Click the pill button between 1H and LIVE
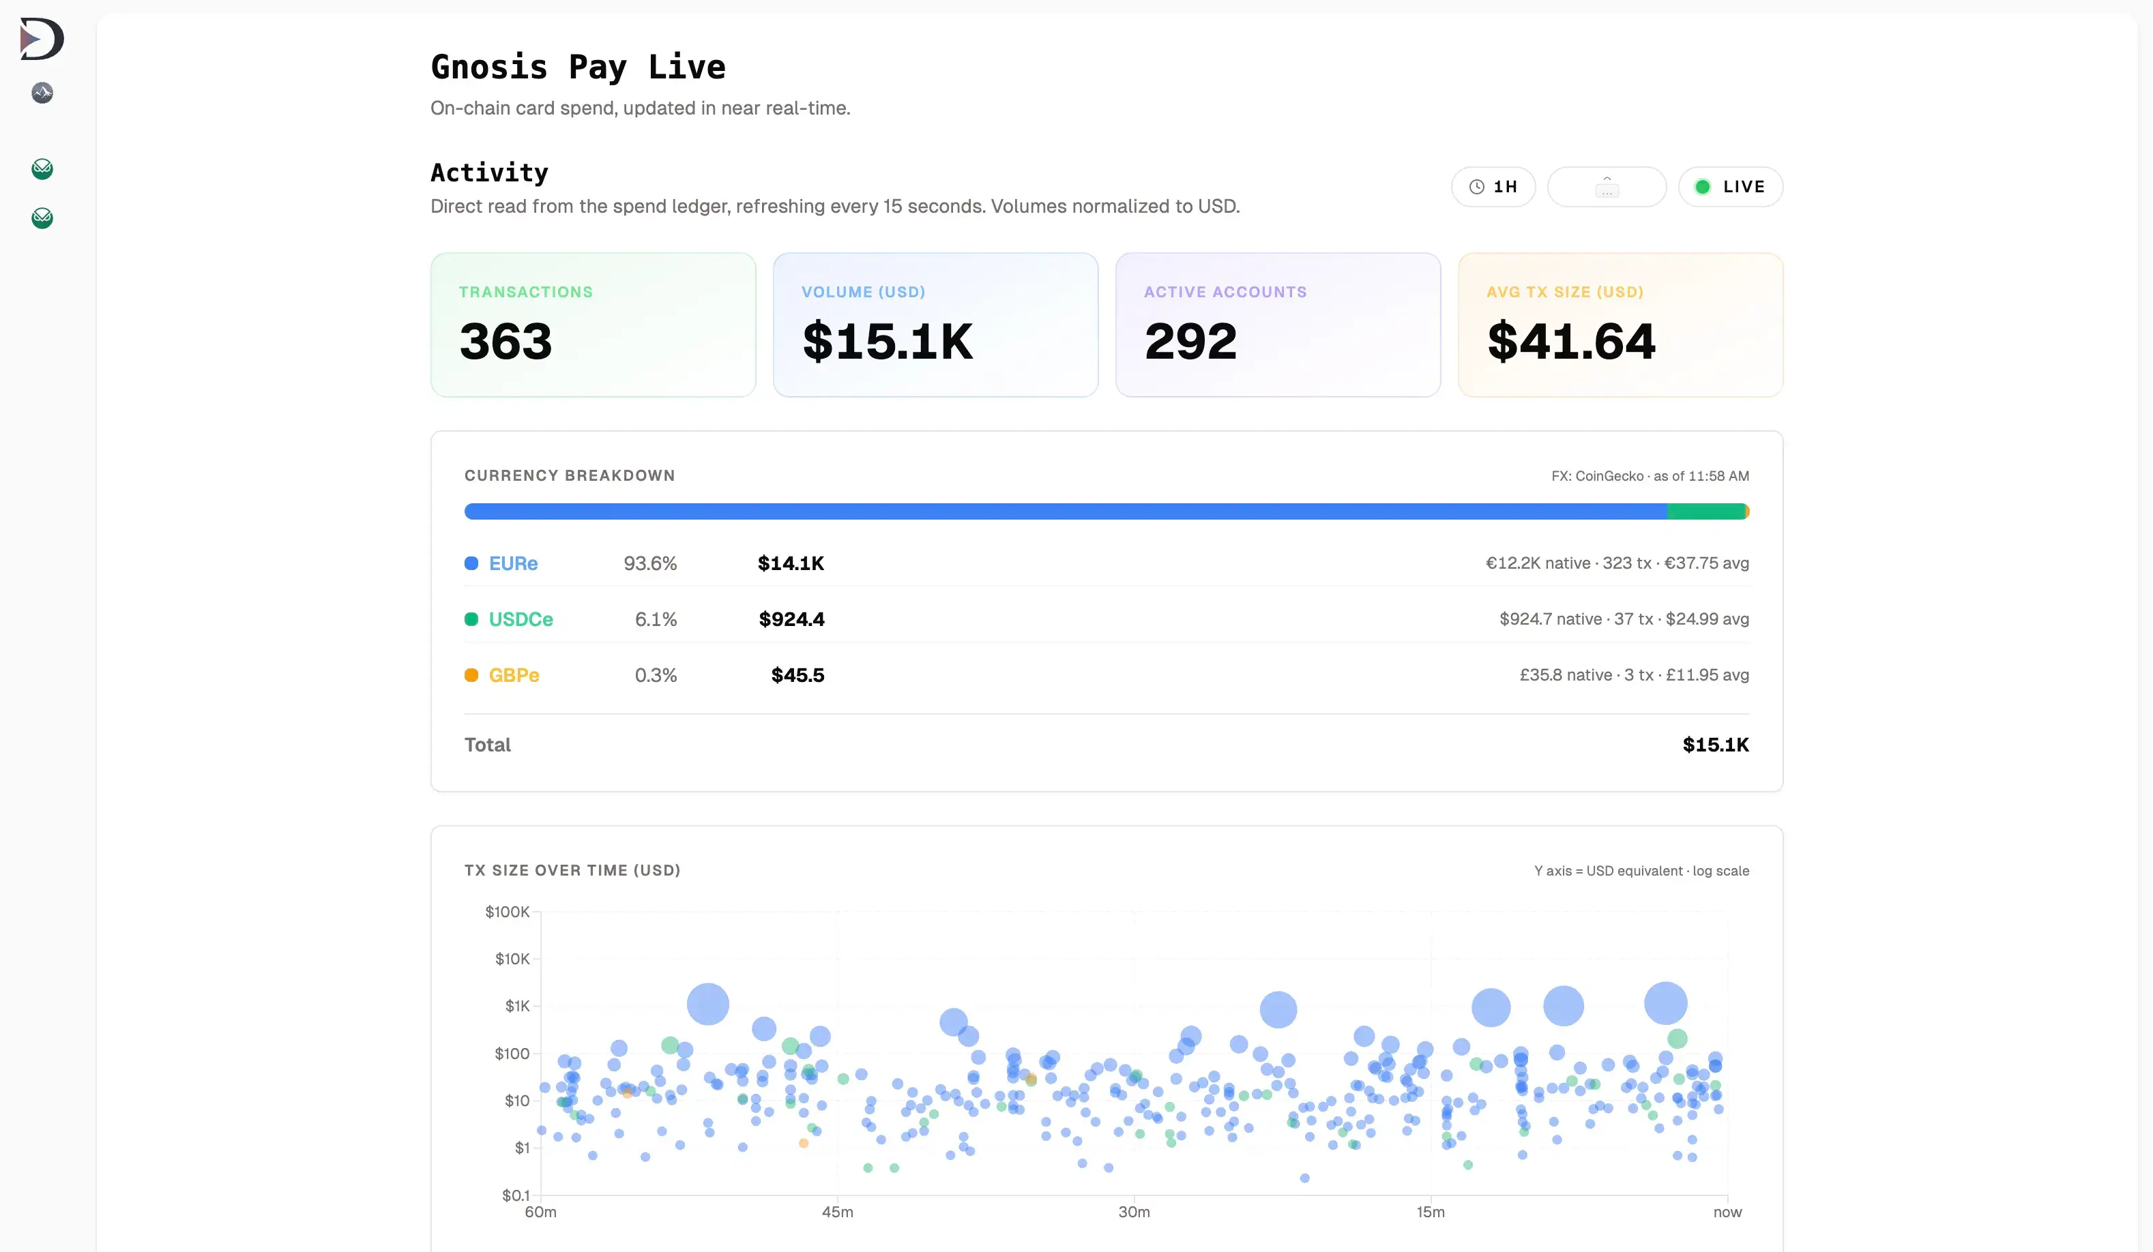Viewport: 2153px width, 1252px height. point(1607,187)
